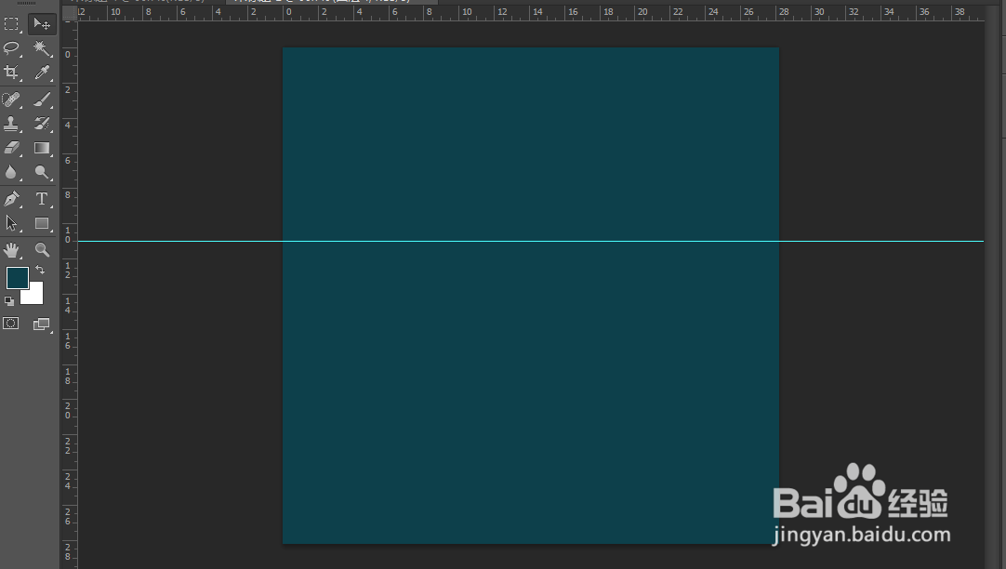This screenshot has height=569, width=1006.
Task: Select the Rectangular Marquee tool
Action: point(11,24)
